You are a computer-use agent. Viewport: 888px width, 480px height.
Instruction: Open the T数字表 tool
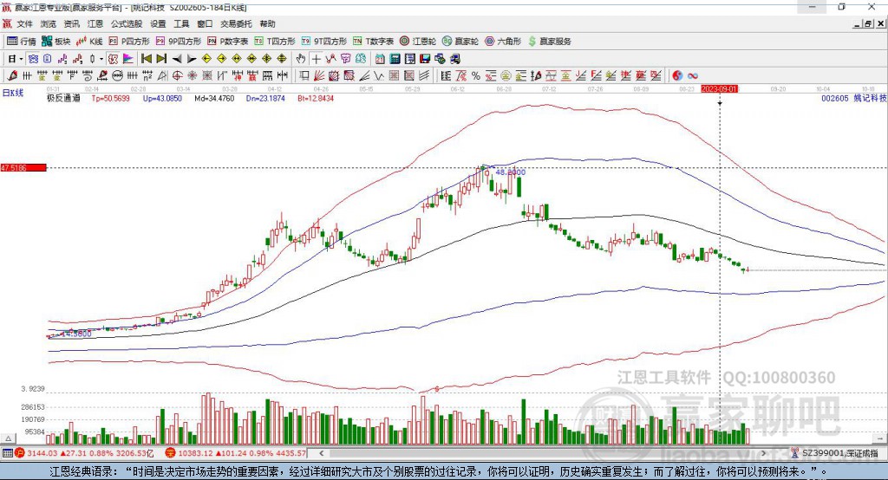tap(373, 42)
